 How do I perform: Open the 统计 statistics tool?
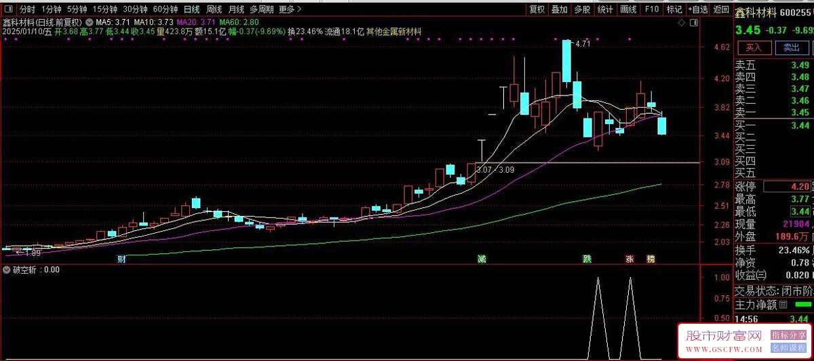pyautogui.click(x=606, y=9)
